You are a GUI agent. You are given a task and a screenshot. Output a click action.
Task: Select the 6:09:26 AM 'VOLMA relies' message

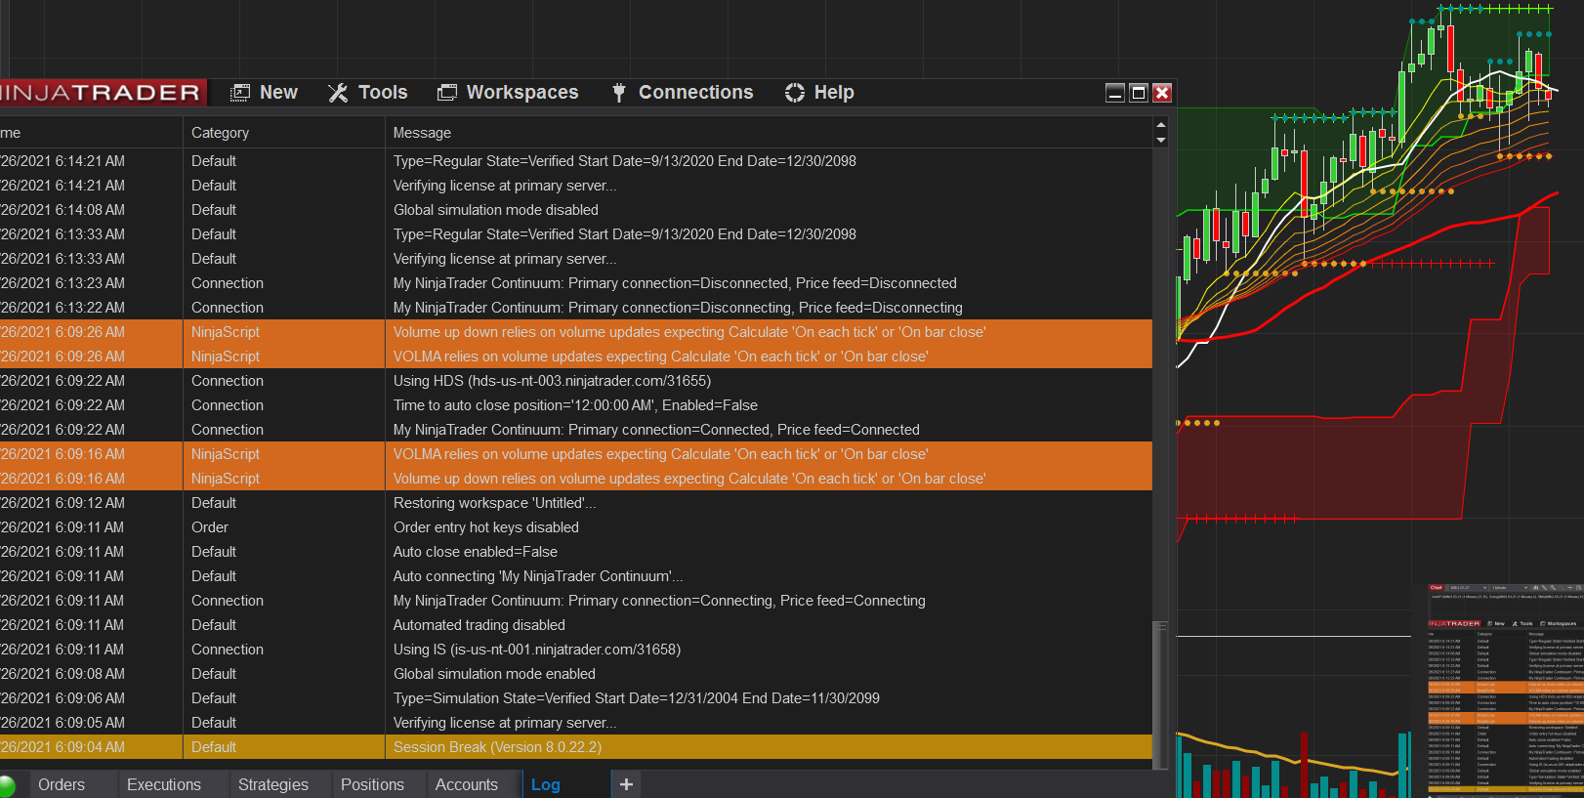[x=660, y=357]
